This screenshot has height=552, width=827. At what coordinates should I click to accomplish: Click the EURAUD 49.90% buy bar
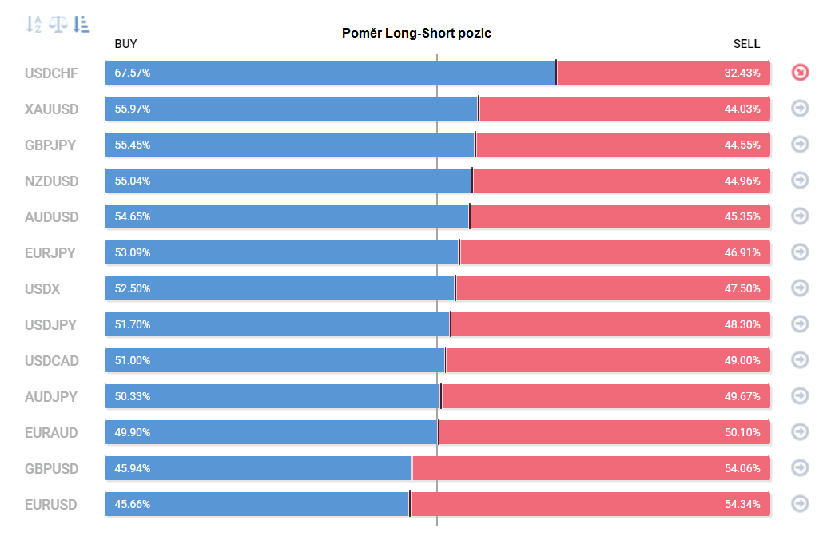click(271, 432)
